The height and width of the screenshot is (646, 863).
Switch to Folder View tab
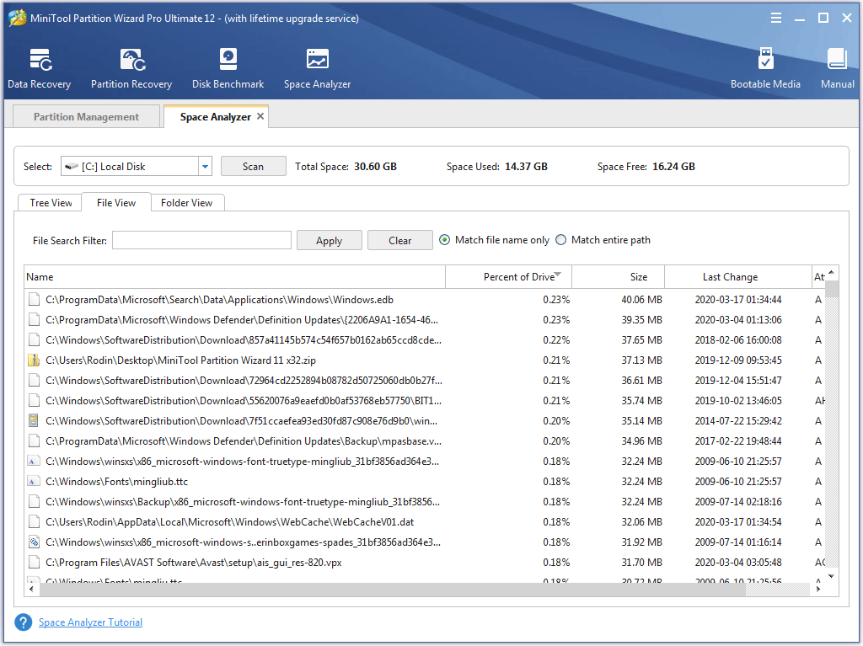tap(186, 202)
